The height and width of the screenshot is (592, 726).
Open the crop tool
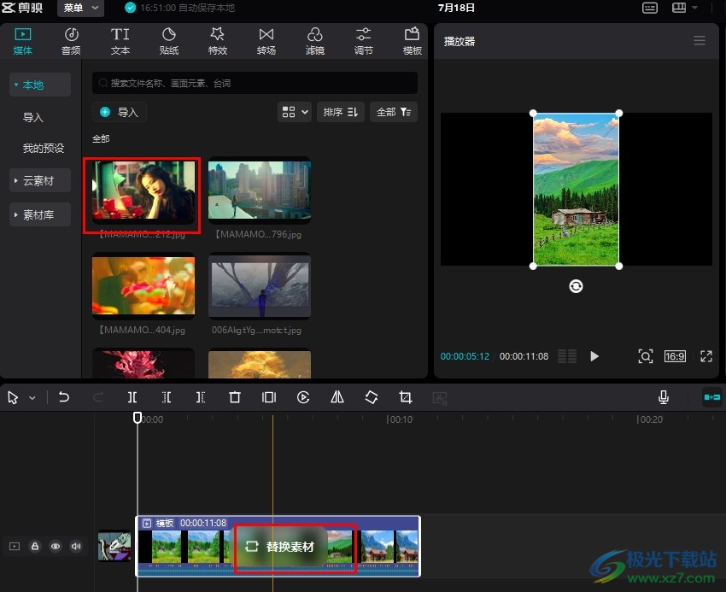406,397
